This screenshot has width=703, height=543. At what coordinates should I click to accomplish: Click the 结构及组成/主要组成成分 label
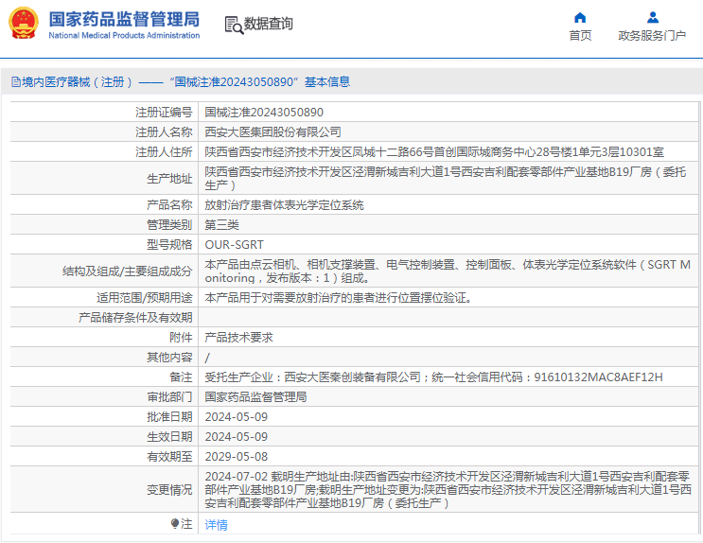128,271
